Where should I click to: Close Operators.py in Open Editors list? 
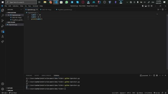point(9,15)
